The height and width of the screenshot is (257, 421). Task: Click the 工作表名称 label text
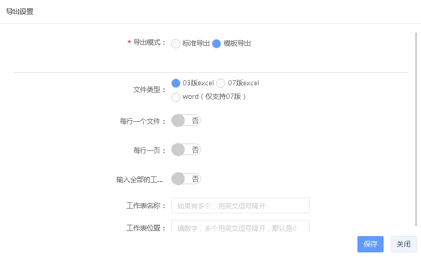coord(146,205)
